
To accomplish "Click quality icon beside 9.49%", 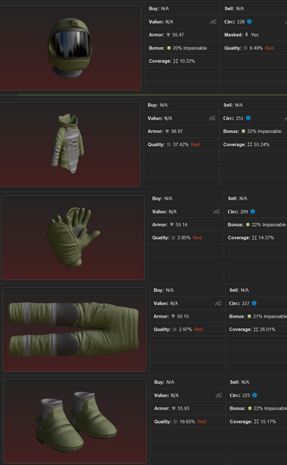I will click(x=246, y=48).
